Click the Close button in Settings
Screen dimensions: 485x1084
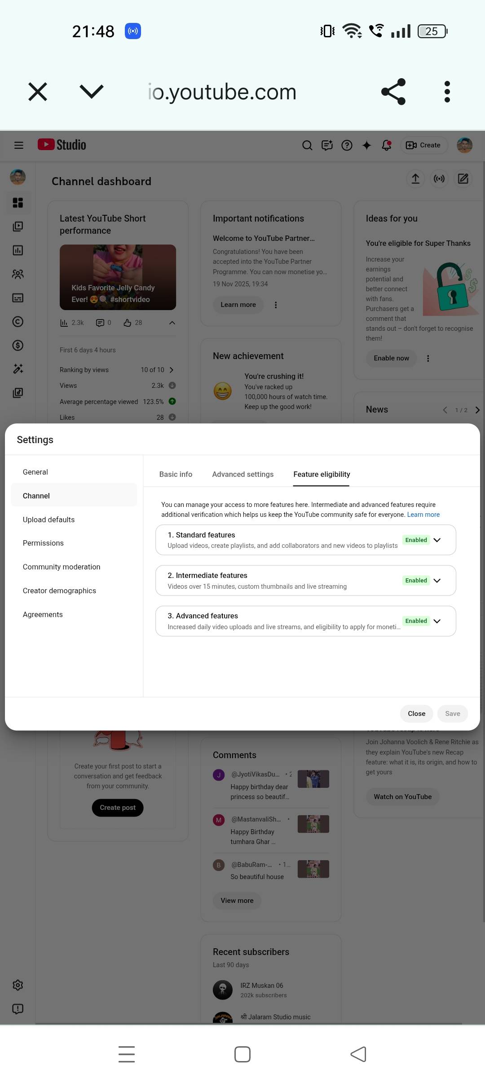pos(416,713)
